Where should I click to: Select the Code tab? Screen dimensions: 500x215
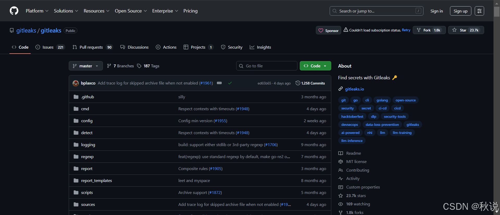click(x=20, y=47)
